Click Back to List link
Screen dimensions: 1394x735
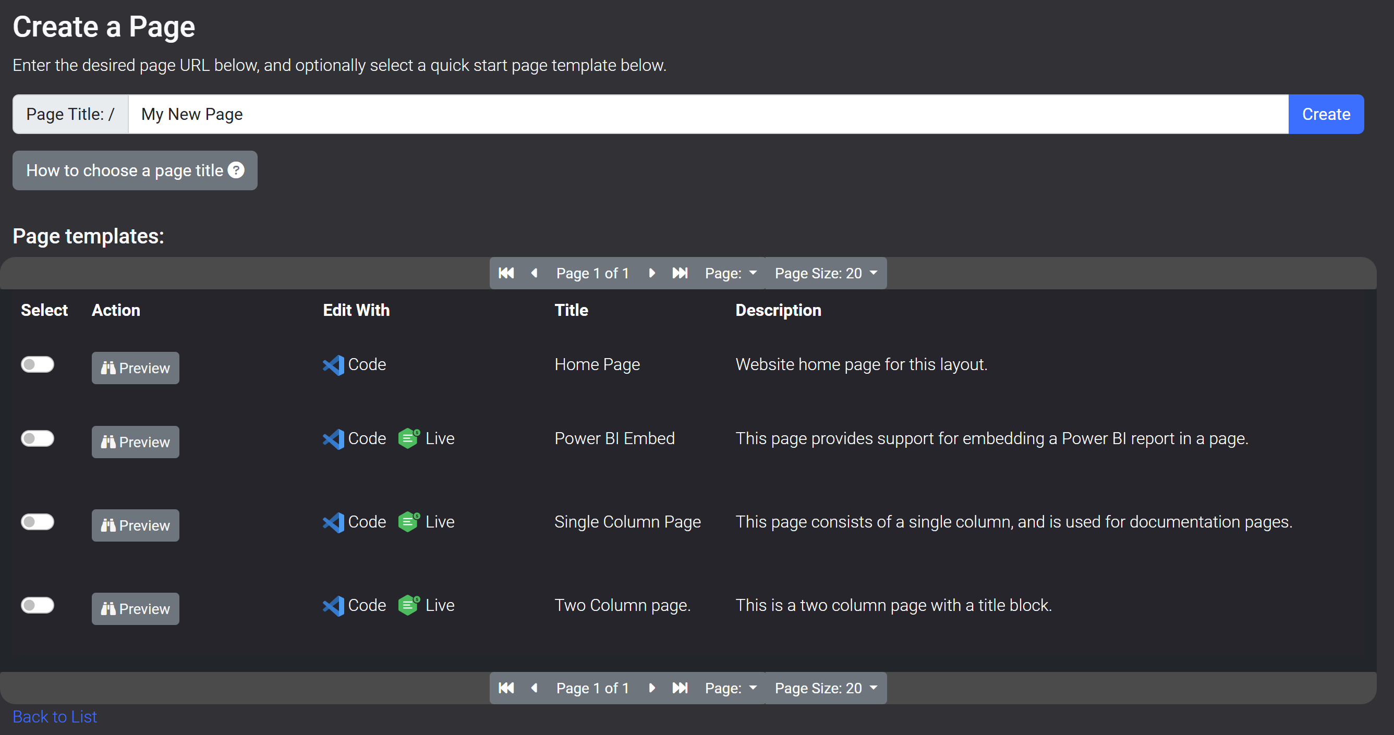point(55,717)
